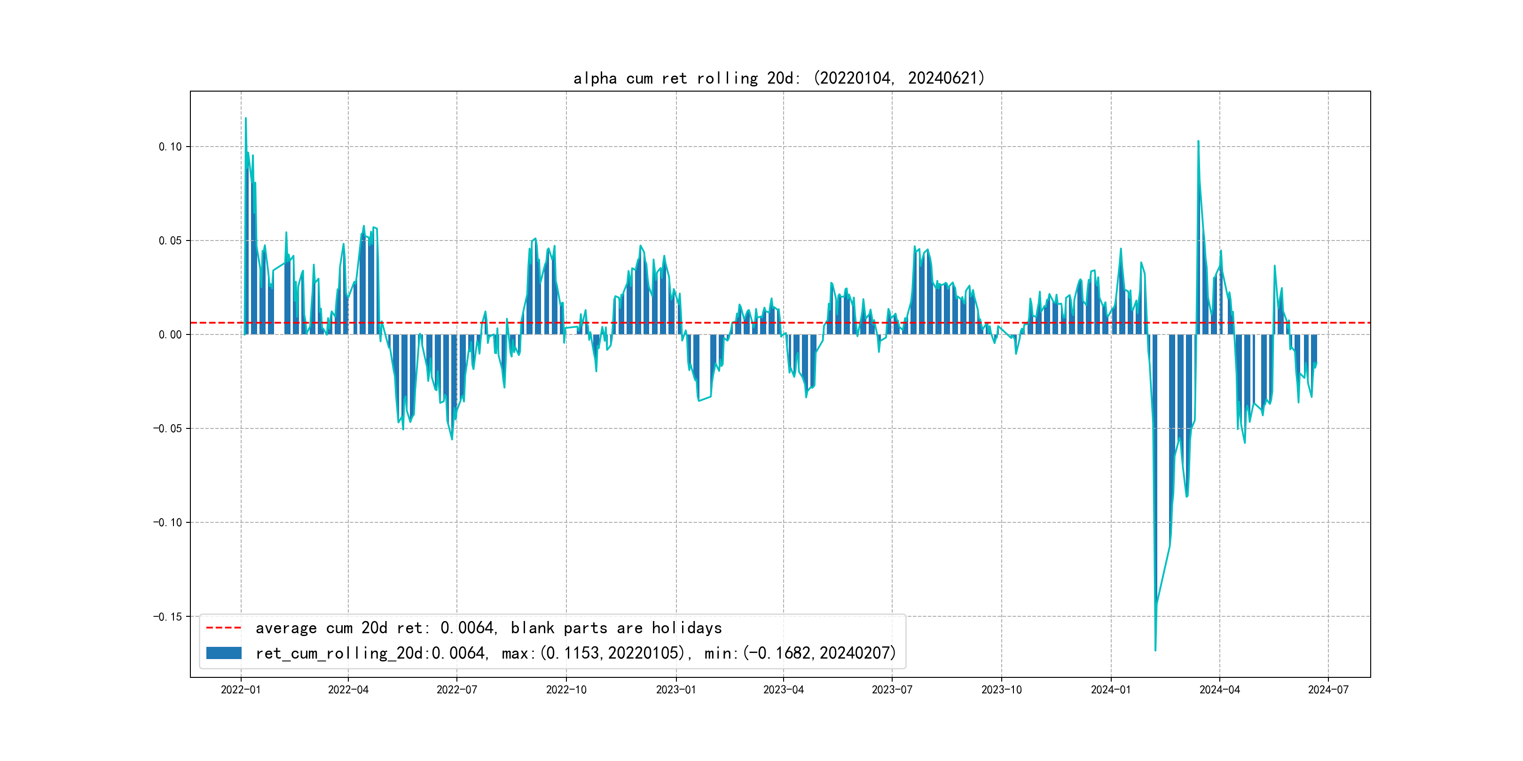Click the 2024-07 x-axis tick label

(1328, 690)
